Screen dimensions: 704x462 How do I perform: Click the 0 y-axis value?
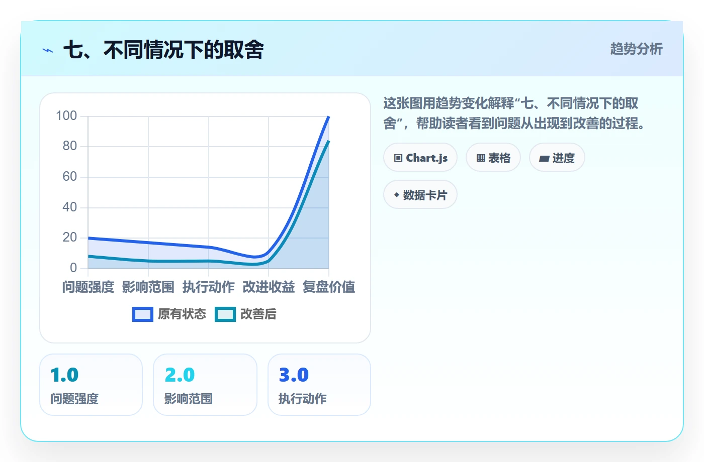point(73,268)
